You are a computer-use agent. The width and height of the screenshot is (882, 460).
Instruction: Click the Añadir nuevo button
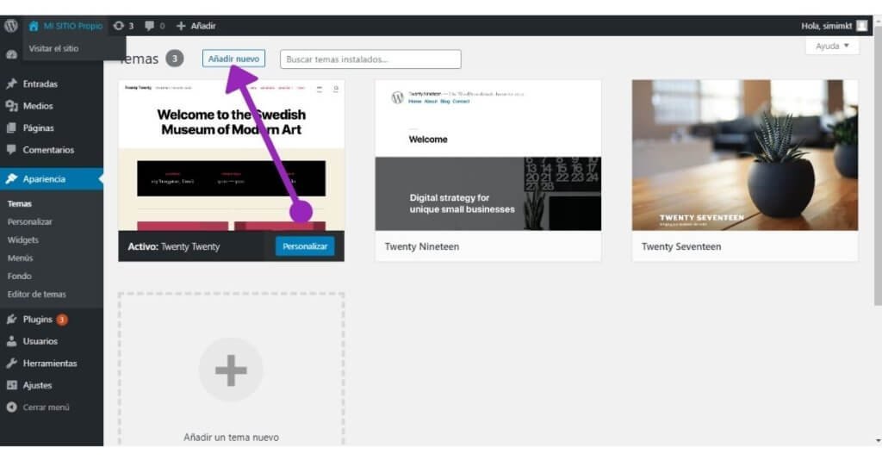tap(233, 59)
